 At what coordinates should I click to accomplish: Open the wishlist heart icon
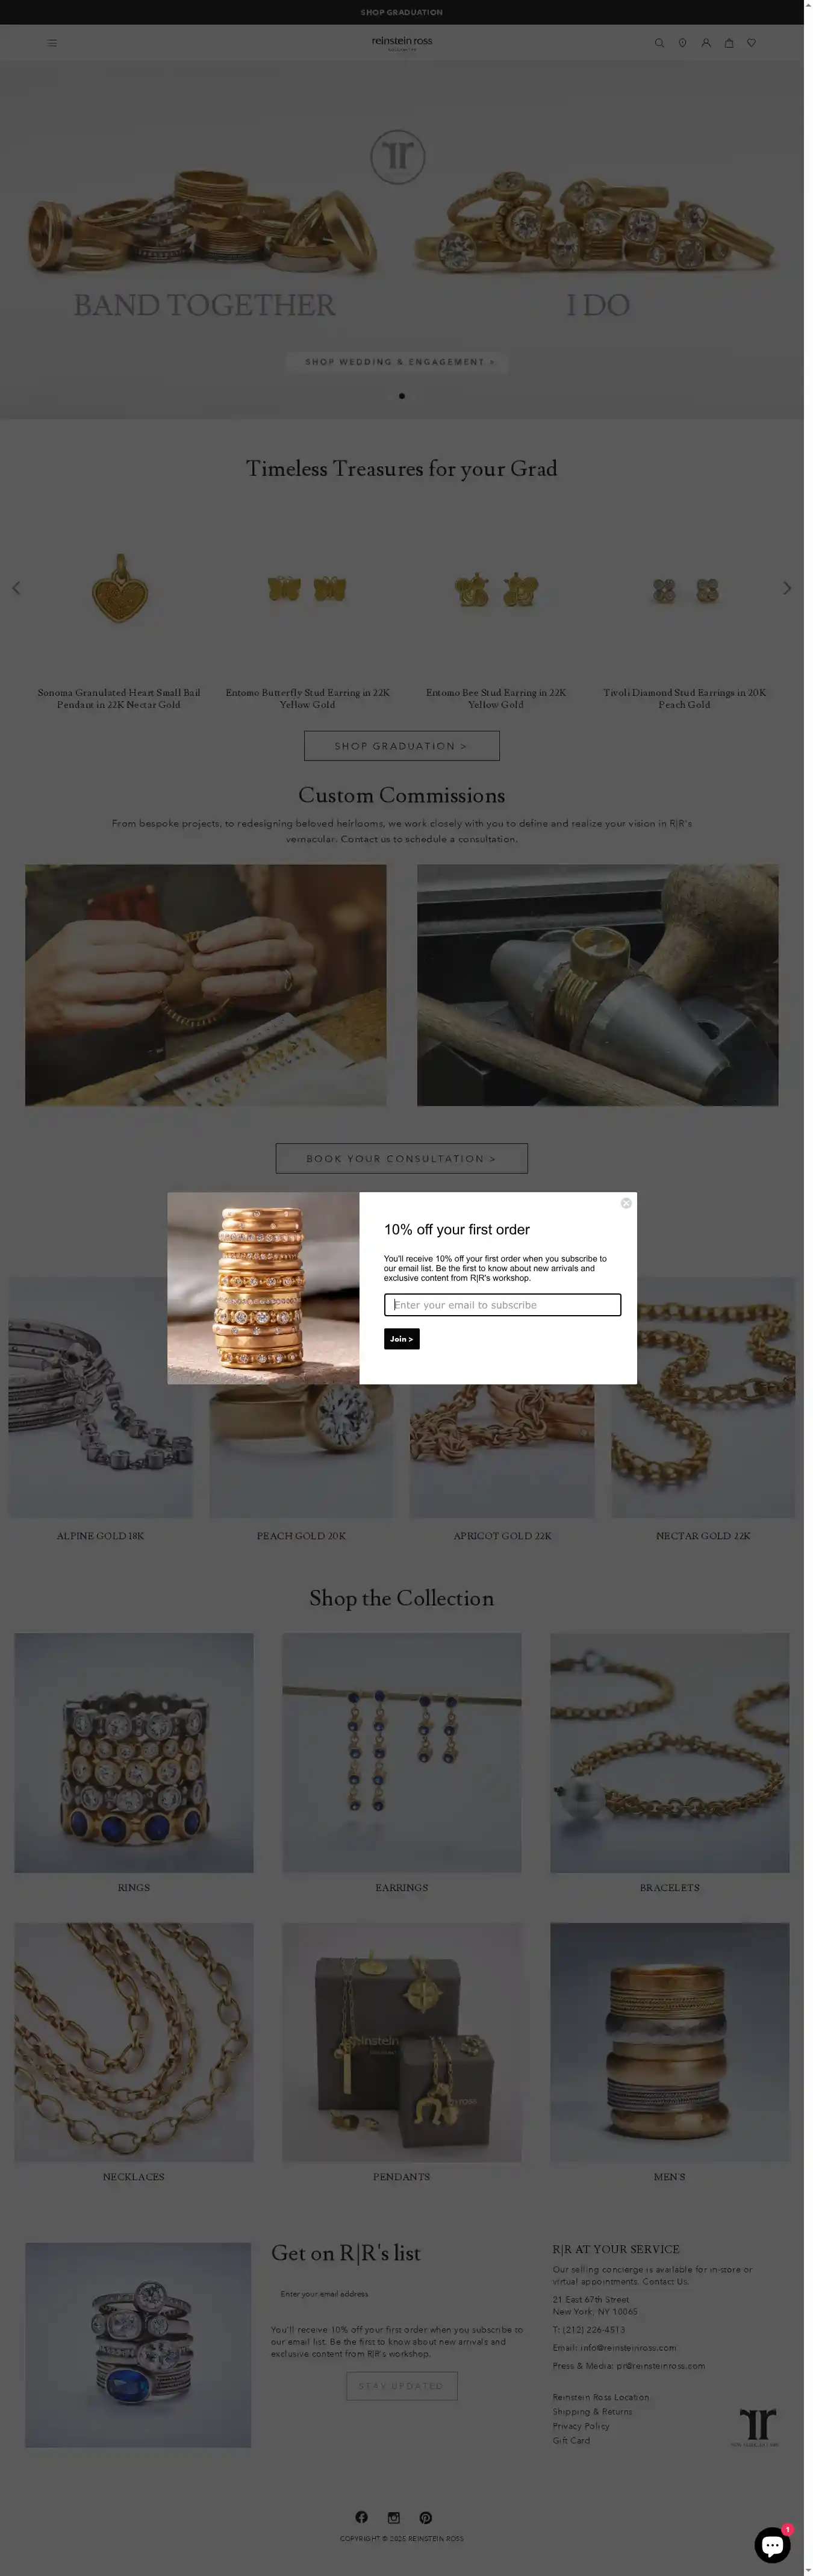click(x=752, y=43)
